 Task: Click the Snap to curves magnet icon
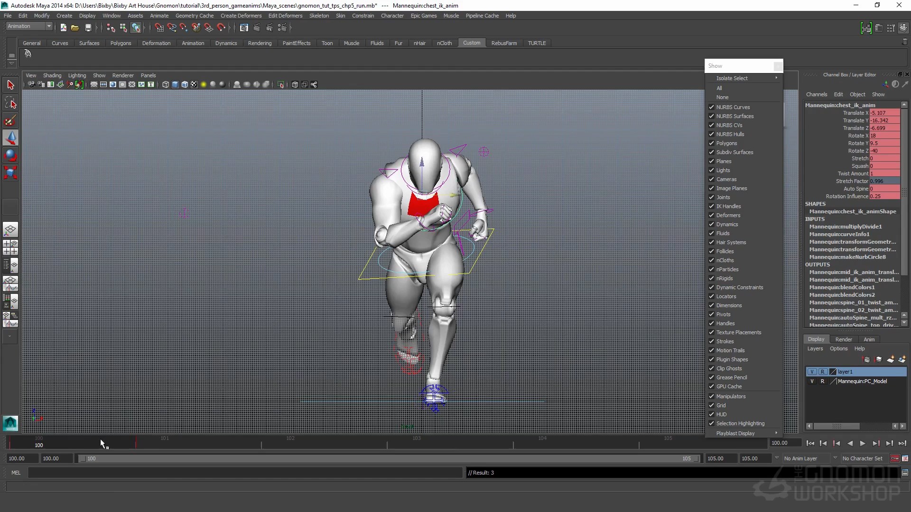coord(171,28)
